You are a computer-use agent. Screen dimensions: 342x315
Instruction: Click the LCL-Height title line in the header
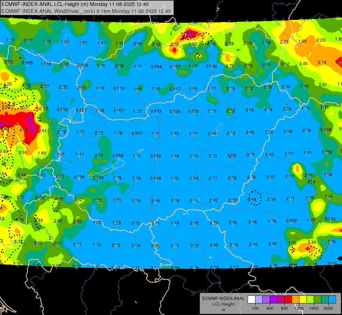click(x=75, y=4)
